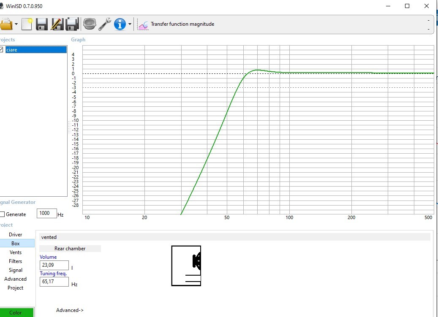Open project folder icon in toolbar
Image resolution: width=438 pixels, height=317 pixels.
coord(6,24)
